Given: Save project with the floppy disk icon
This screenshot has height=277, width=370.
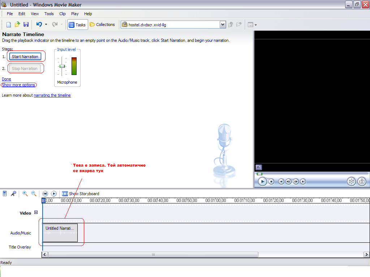Looking at the screenshot, I should pyautogui.click(x=26, y=25).
